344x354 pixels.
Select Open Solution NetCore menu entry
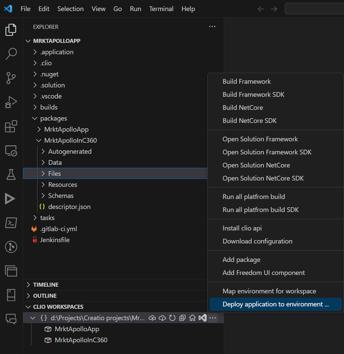pos(276,165)
